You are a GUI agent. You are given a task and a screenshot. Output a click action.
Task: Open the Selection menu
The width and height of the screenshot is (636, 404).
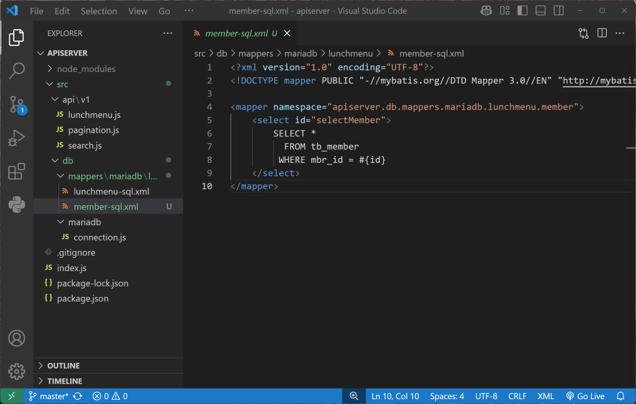[x=99, y=11]
